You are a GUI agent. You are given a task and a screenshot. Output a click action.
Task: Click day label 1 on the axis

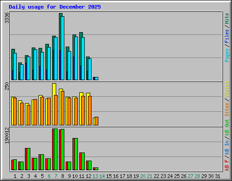[15, 176]
